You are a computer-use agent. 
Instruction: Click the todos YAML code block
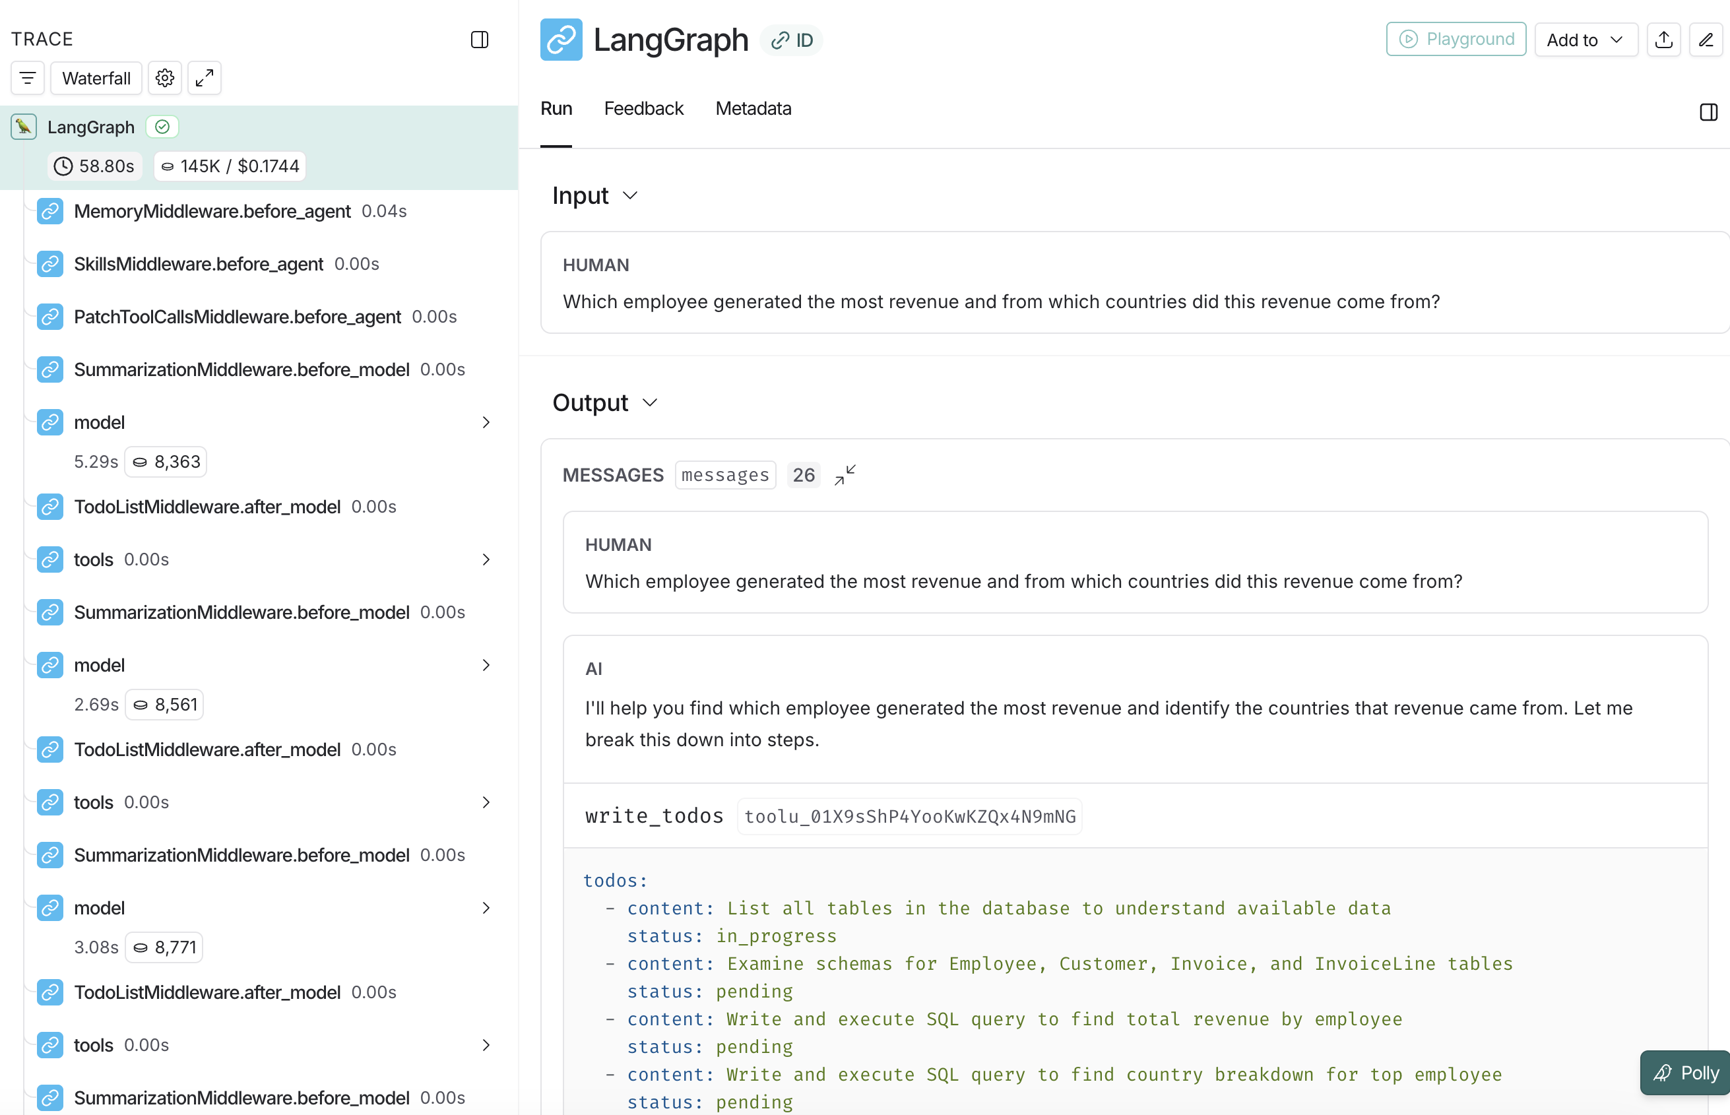(1135, 982)
